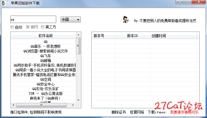This screenshot has height=118, width=207.
Task: Open the 中国 region dropdown
Action: pos(70,19)
